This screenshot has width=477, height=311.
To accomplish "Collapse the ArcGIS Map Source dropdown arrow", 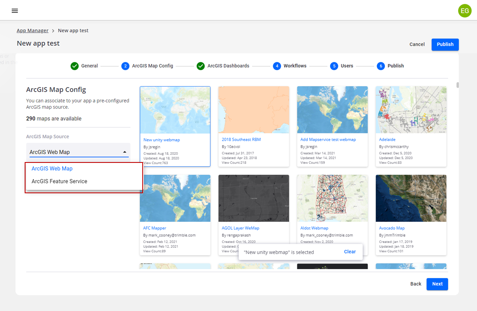I will pyautogui.click(x=125, y=152).
